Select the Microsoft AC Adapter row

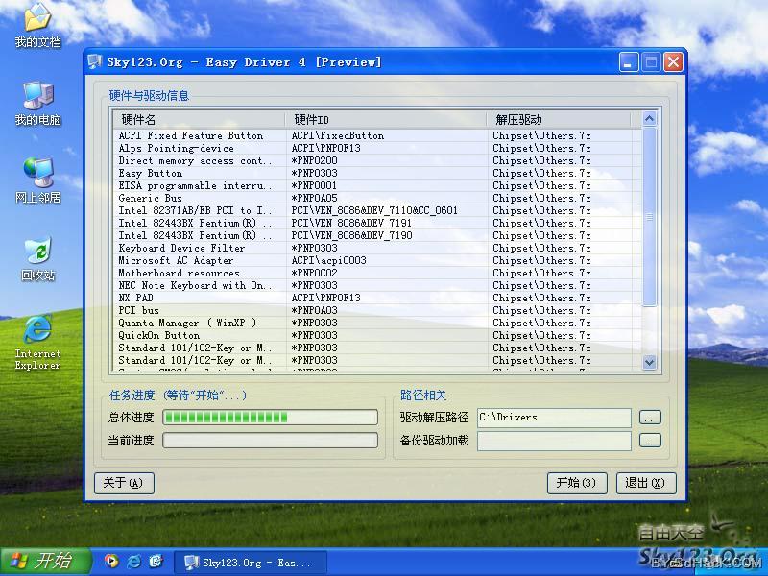click(x=377, y=260)
